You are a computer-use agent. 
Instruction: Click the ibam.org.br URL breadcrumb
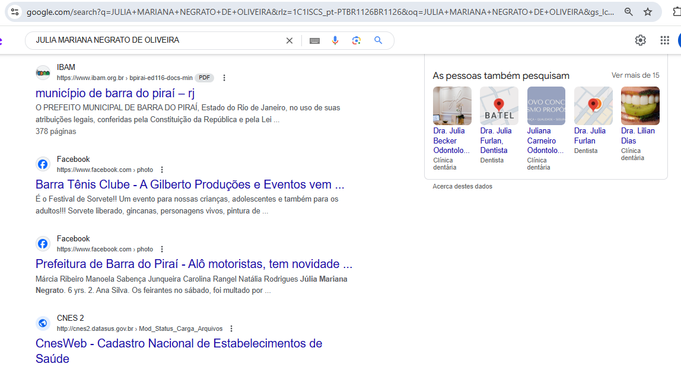125,78
